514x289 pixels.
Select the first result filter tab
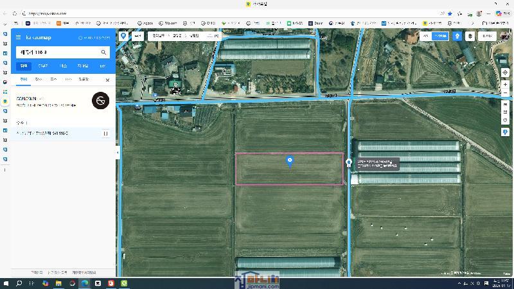(x=24, y=80)
